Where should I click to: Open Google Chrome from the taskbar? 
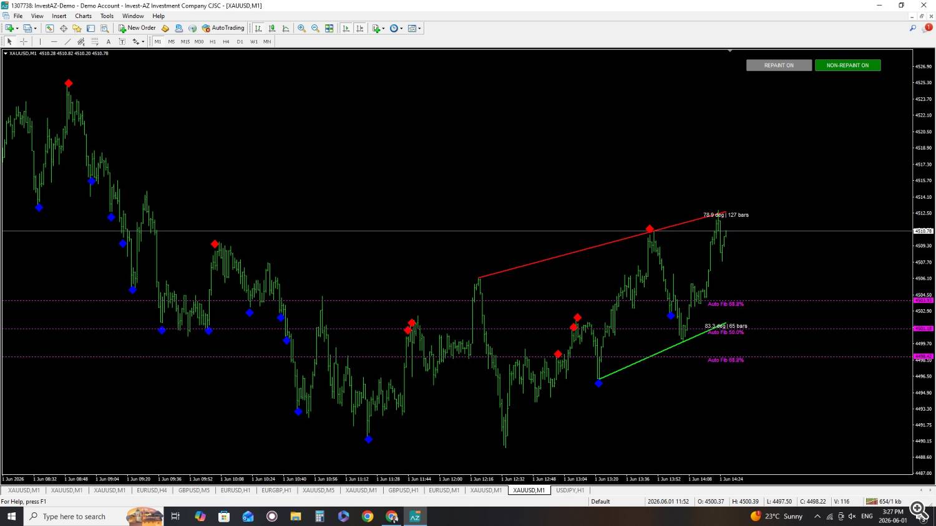click(x=368, y=517)
